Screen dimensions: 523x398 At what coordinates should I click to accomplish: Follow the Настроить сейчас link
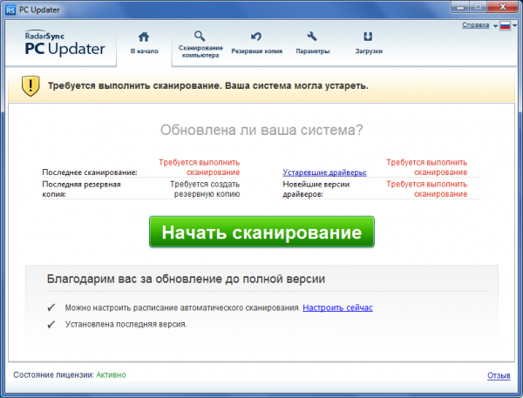(x=337, y=307)
